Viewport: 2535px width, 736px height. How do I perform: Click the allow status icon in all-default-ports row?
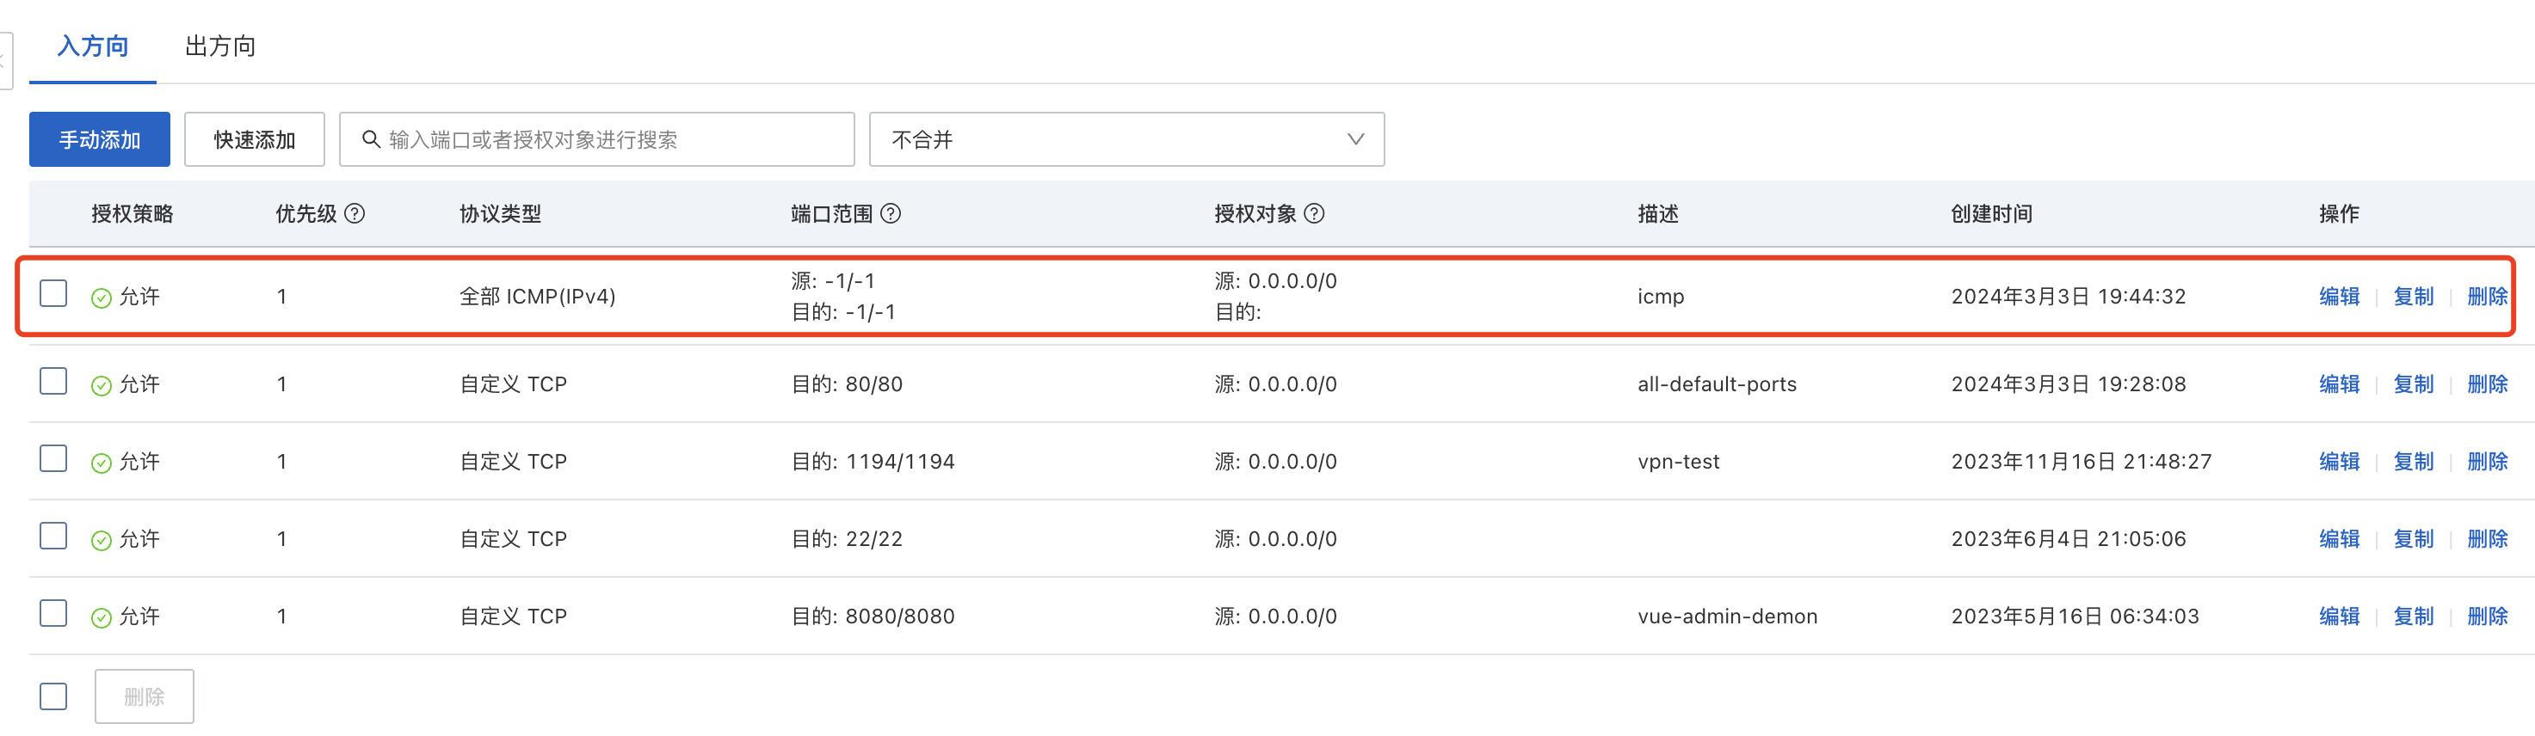102,386
